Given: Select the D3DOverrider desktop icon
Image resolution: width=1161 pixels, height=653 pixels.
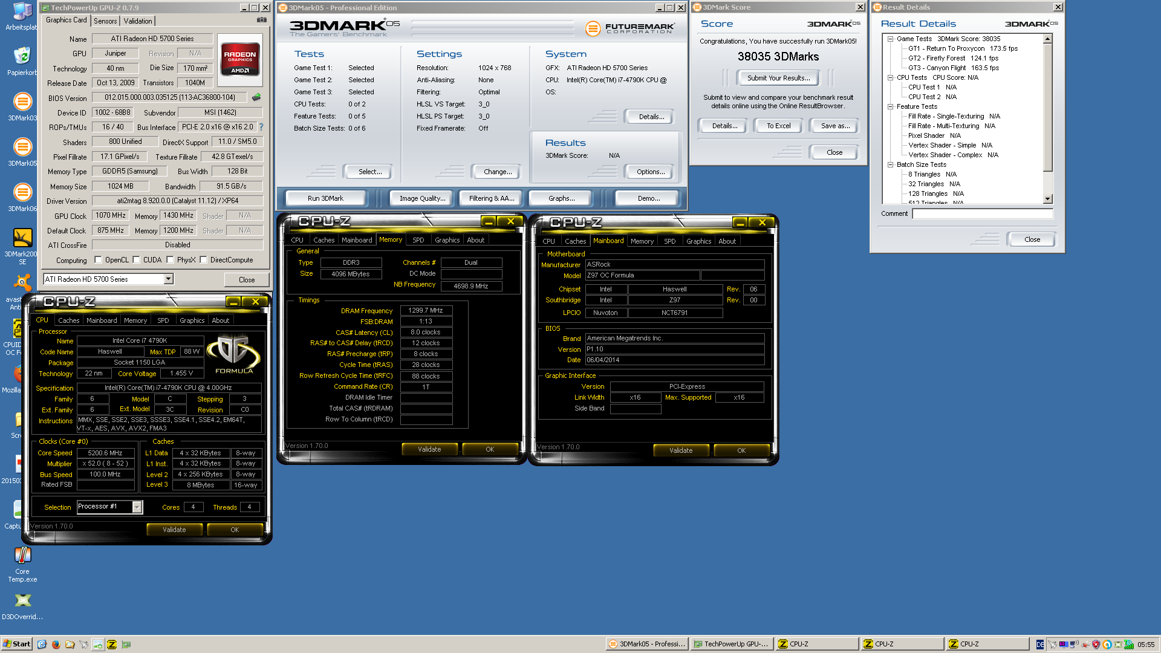Looking at the screenshot, I should pyautogui.click(x=22, y=606).
